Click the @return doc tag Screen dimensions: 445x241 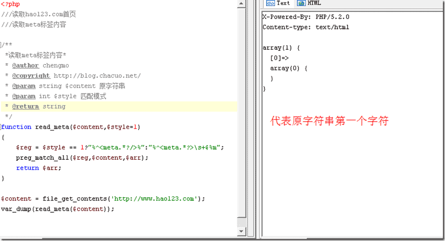click(25, 106)
